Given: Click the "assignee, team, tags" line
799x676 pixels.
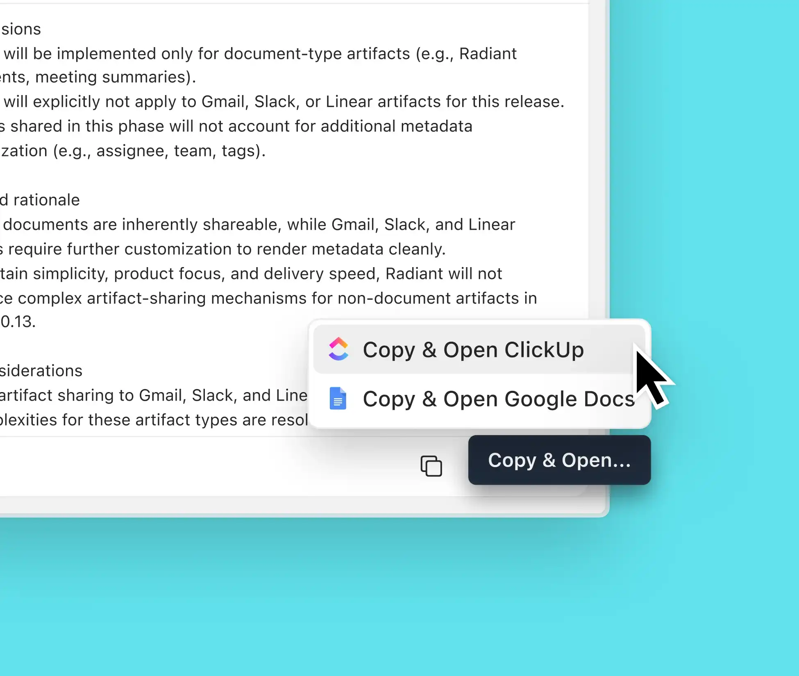Looking at the screenshot, I should click(133, 151).
